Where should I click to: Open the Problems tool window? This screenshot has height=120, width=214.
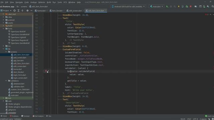(x=14, y=116)
